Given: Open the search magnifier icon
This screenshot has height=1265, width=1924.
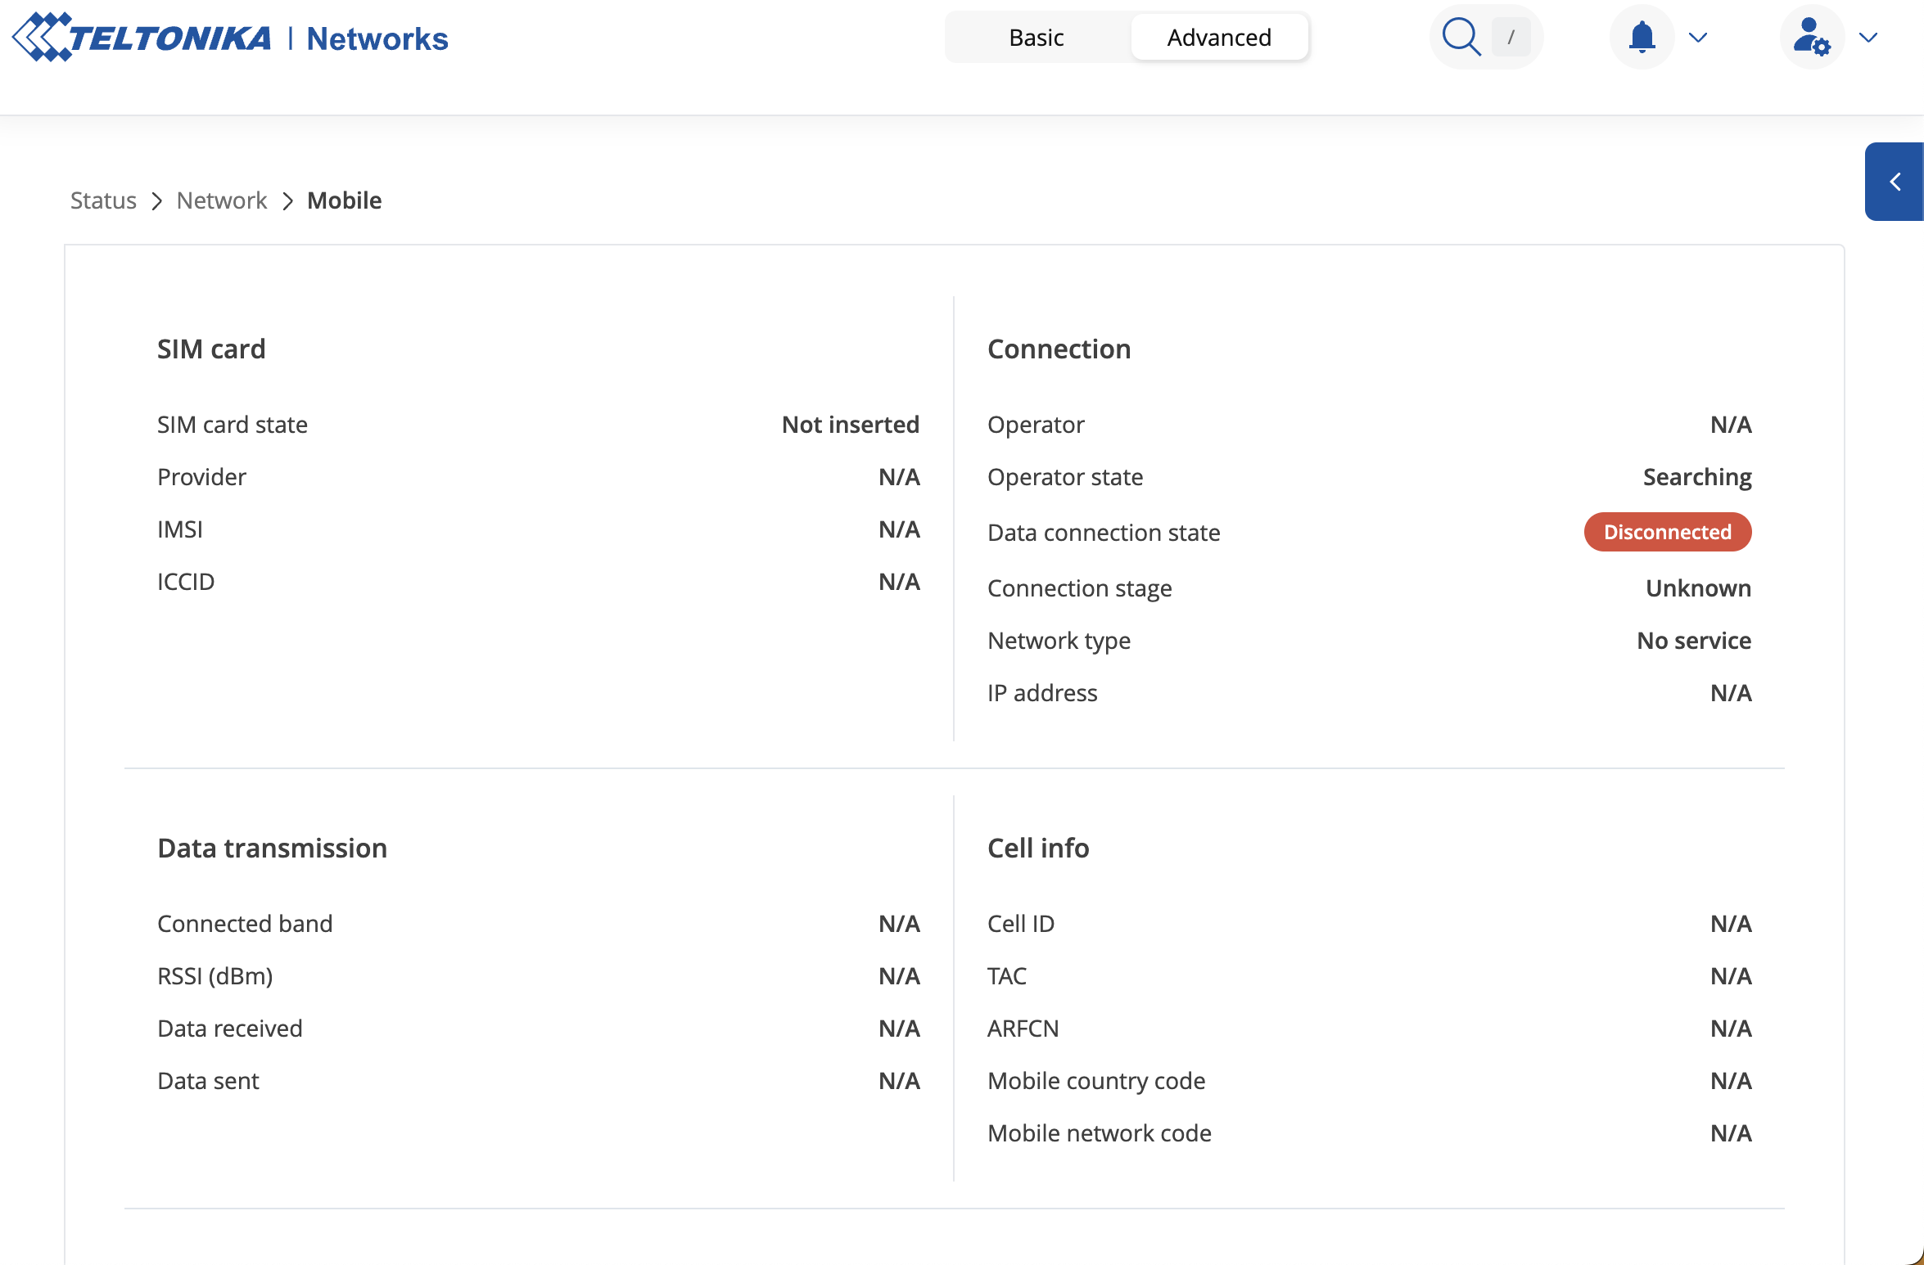Looking at the screenshot, I should point(1461,38).
